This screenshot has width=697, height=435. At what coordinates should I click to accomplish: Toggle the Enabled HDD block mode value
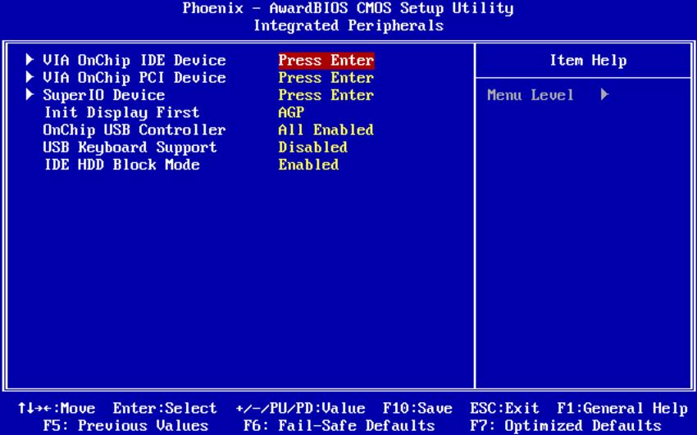click(308, 165)
